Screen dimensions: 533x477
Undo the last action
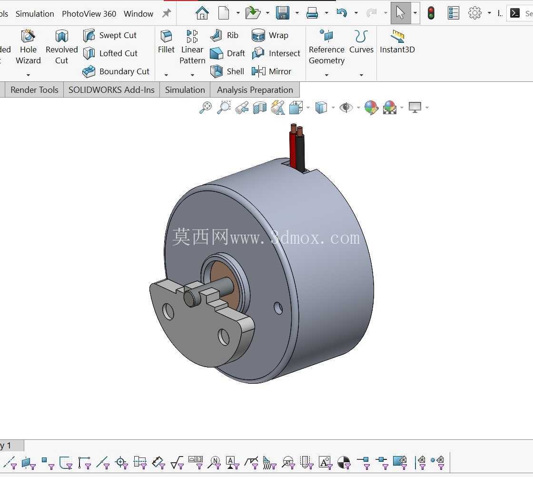(342, 13)
